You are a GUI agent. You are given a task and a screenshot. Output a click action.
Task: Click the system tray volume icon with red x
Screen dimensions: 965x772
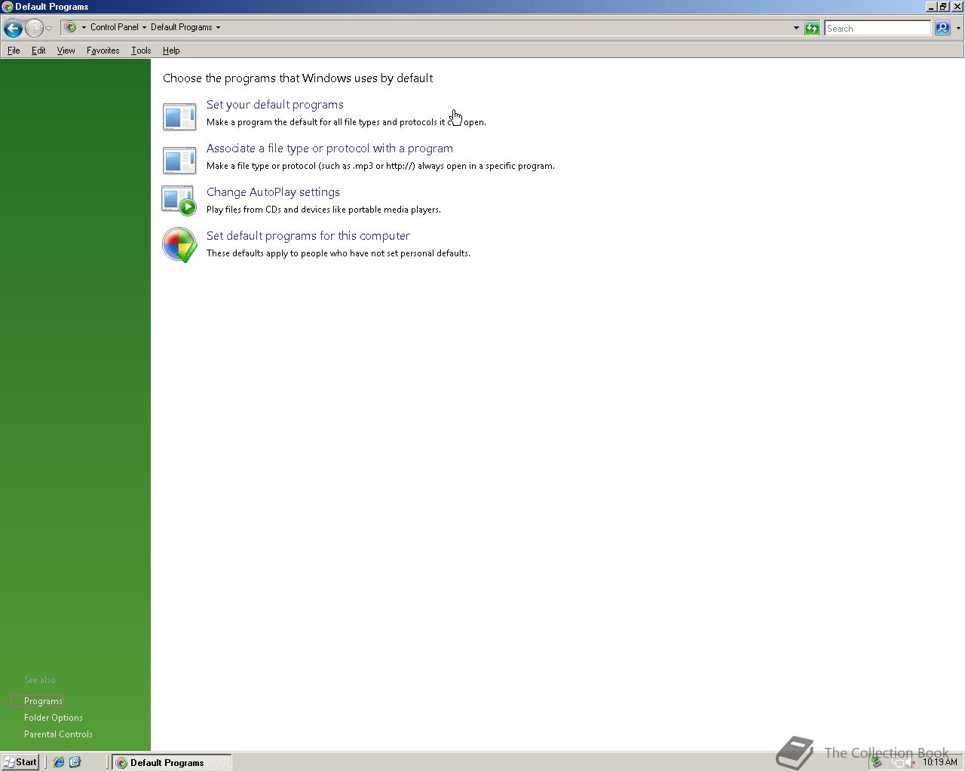[911, 762]
